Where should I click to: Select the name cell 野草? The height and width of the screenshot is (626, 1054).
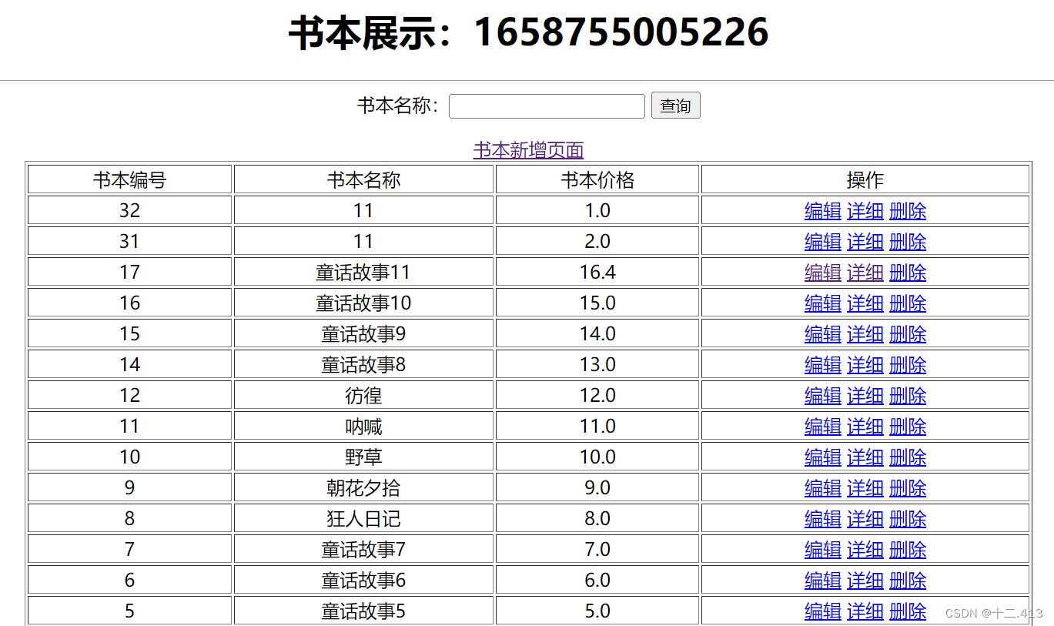(x=363, y=457)
